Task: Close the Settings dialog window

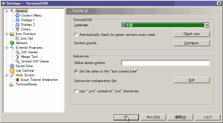Action: coord(219,3)
